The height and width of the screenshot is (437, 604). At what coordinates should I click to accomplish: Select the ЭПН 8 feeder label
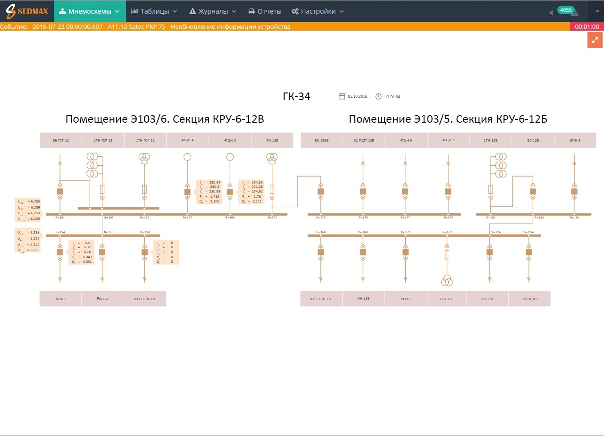[575, 140]
